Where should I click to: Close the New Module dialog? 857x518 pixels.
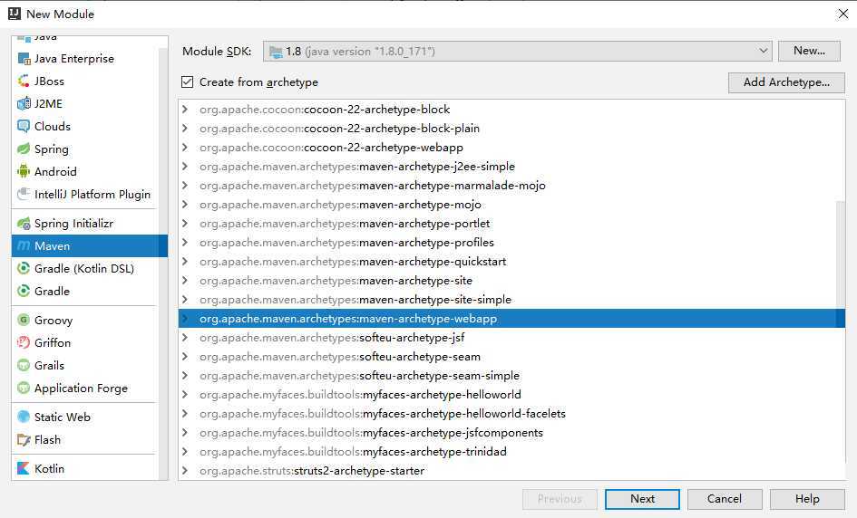tap(842, 14)
